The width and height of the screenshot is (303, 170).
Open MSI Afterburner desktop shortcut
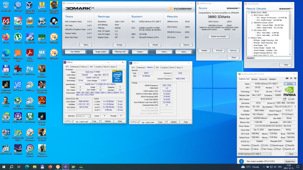coord(18,103)
